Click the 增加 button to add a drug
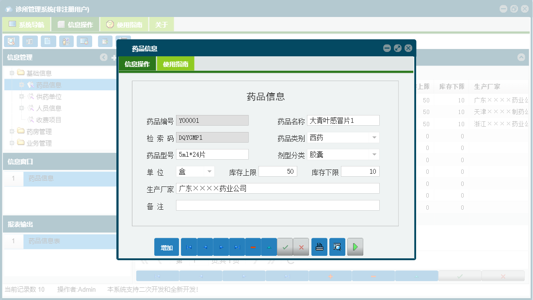Image resolution: width=533 pixels, height=300 pixels. (x=166, y=247)
